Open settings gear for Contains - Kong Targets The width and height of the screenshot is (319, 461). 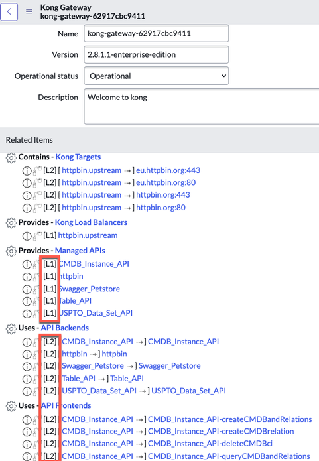(11, 158)
